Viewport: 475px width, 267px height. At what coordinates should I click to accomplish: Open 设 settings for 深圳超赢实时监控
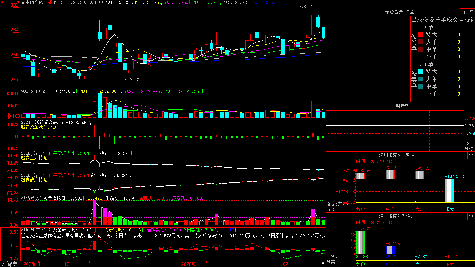click(471, 155)
